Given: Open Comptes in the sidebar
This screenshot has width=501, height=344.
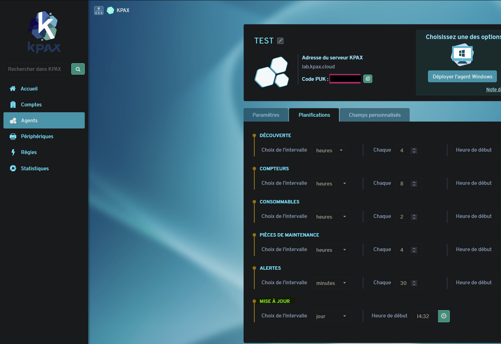Looking at the screenshot, I should click(44, 105).
